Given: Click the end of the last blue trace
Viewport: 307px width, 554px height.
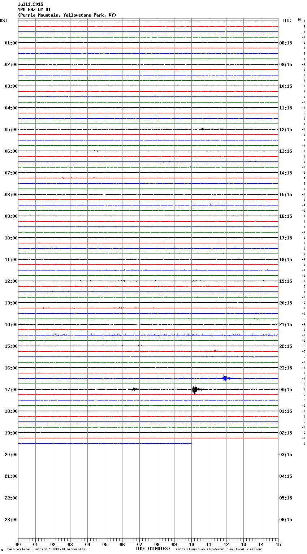Looking at the screenshot, I should click(x=191, y=443).
